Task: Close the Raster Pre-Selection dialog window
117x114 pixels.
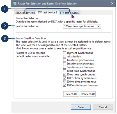Action: click(x=112, y=4)
